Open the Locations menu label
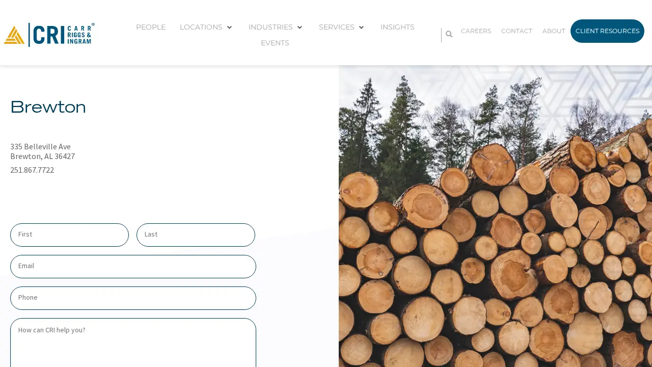Viewport: 652px width, 367px height. pos(201,27)
